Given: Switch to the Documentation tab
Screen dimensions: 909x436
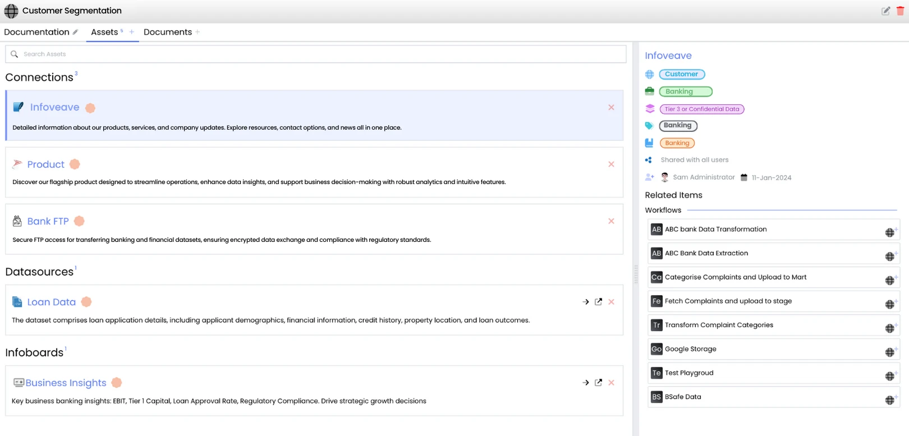Looking at the screenshot, I should click(36, 32).
